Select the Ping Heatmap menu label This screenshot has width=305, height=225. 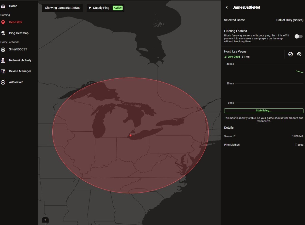click(19, 33)
